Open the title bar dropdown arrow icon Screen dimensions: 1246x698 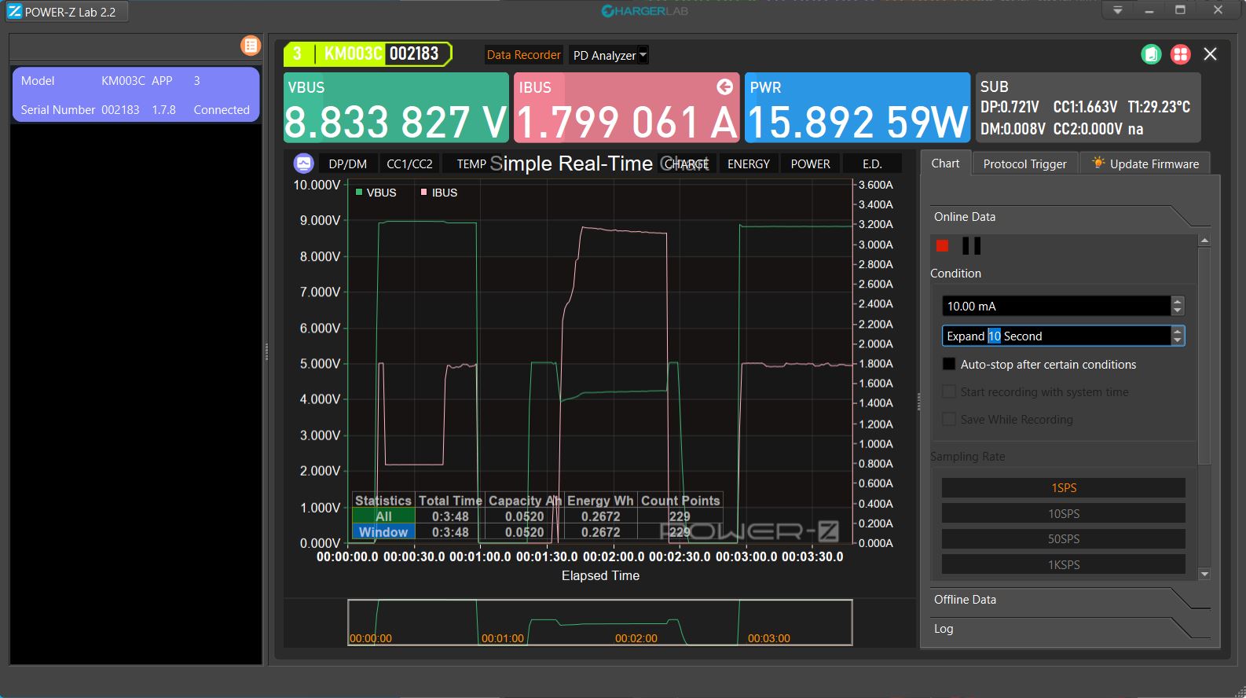pyautogui.click(x=1117, y=10)
